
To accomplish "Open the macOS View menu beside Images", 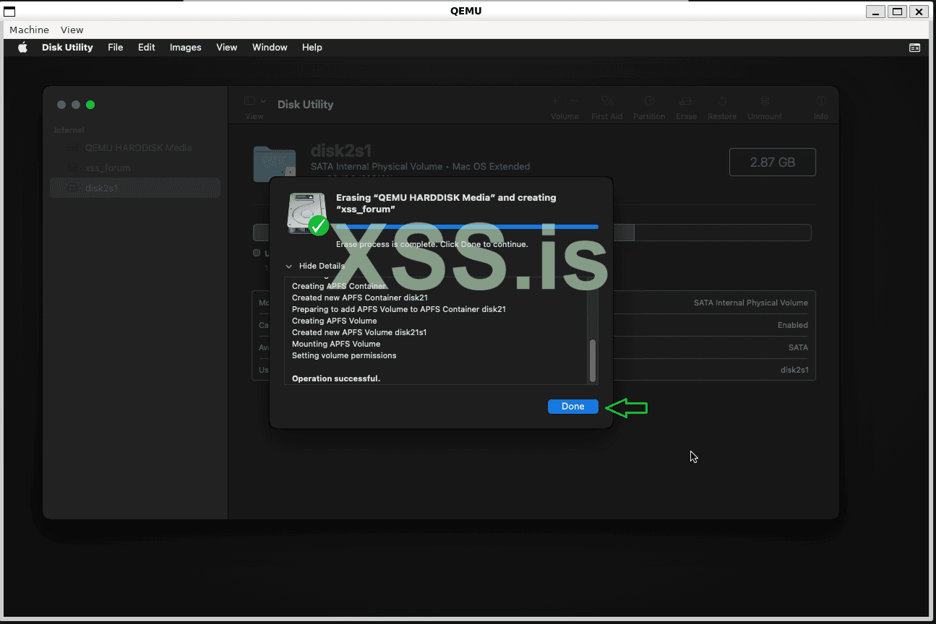I will [x=227, y=48].
